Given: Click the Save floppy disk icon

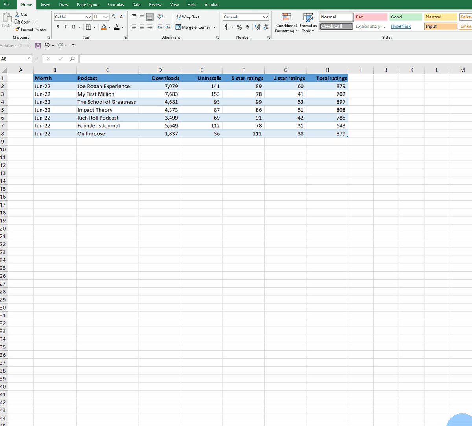Looking at the screenshot, I should tap(38, 46).
